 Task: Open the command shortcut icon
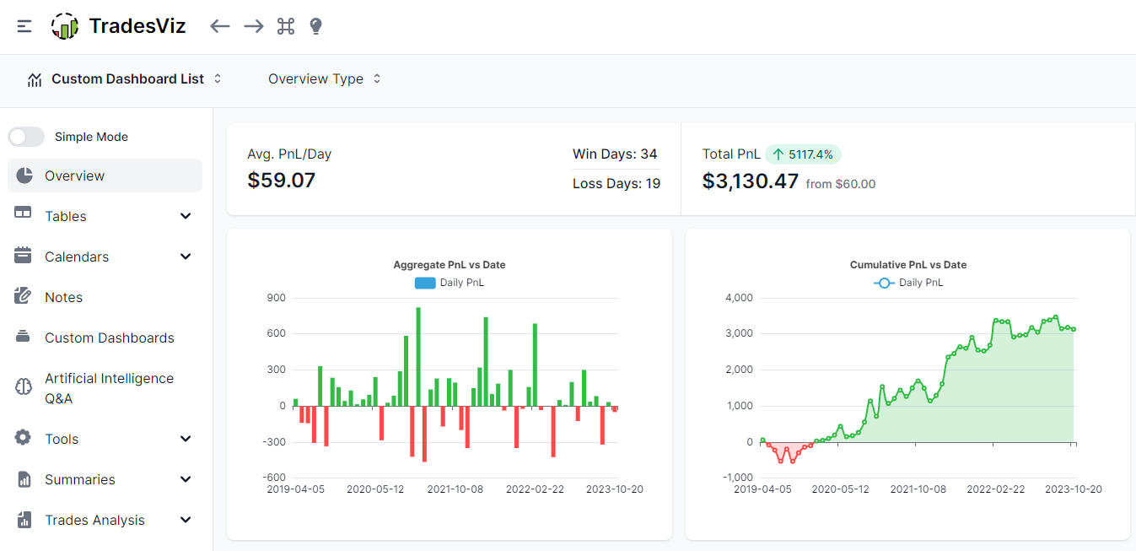tap(286, 26)
